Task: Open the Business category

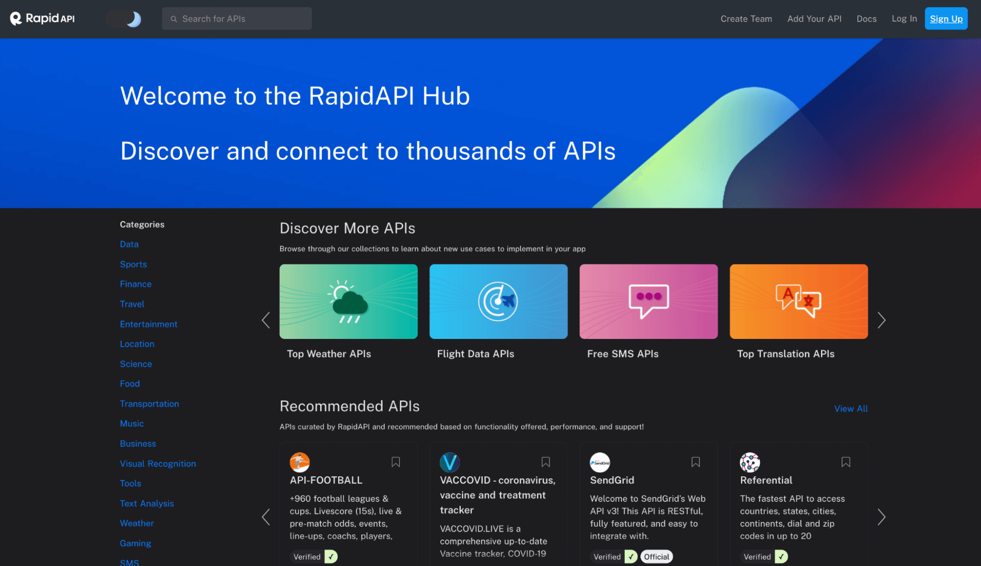Action: [x=138, y=443]
